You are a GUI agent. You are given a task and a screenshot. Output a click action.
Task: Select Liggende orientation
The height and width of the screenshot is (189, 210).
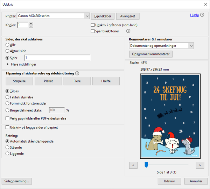7,154
